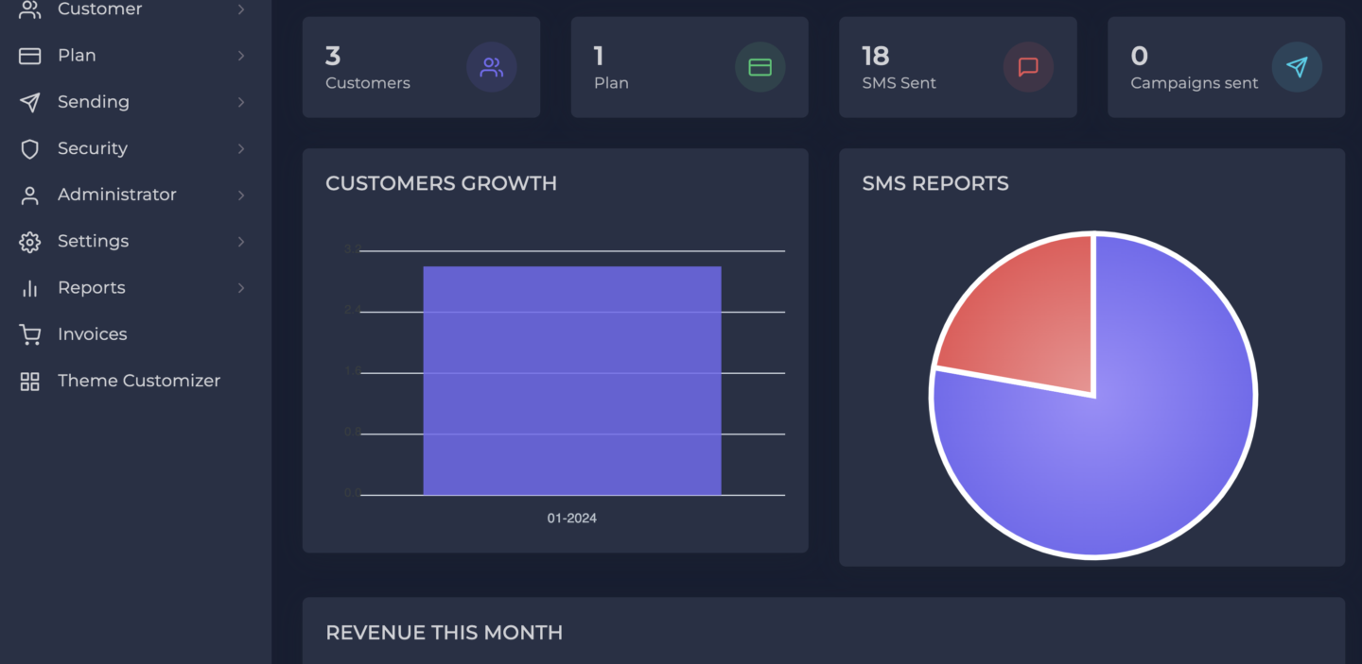Click the Reports bar chart icon
Image resolution: width=1362 pixels, height=664 pixels.
[30, 288]
